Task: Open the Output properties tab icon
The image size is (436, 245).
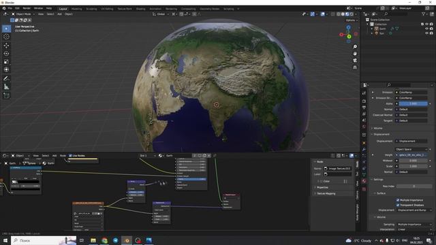Action: tap(364, 108)
